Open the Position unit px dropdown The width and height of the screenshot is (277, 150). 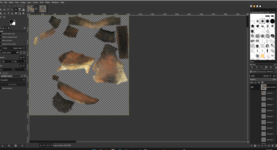coord(22,57)
